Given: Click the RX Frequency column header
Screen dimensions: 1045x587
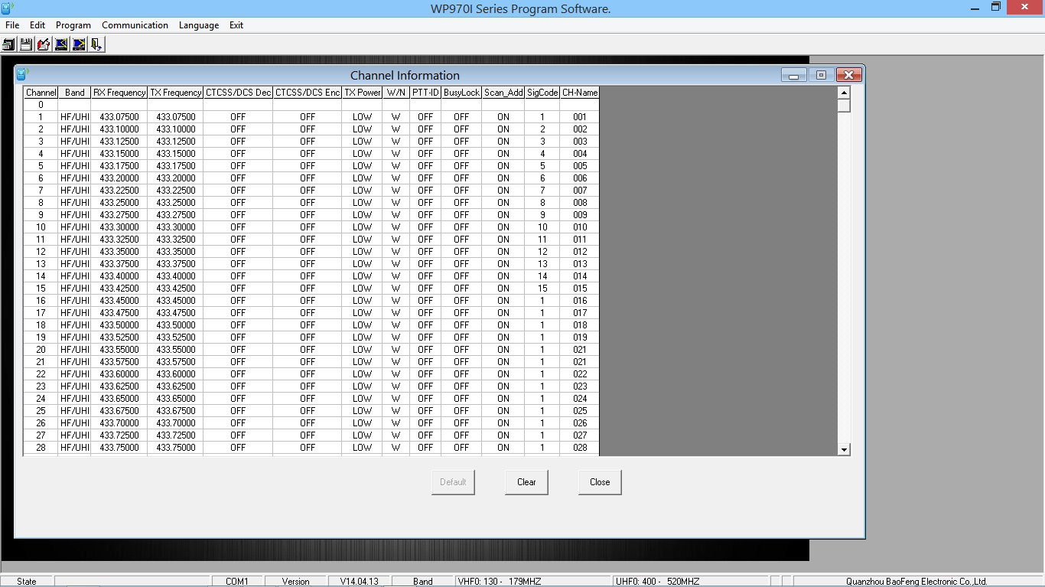Looking at the screenshot, I should (119, 93).
